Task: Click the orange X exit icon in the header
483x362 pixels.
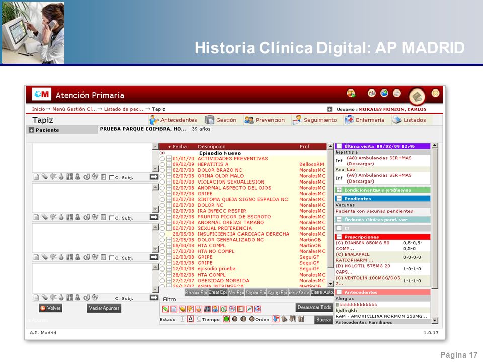Action: point(435,93)
